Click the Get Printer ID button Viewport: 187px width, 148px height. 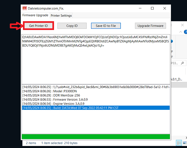coord(38,26)
